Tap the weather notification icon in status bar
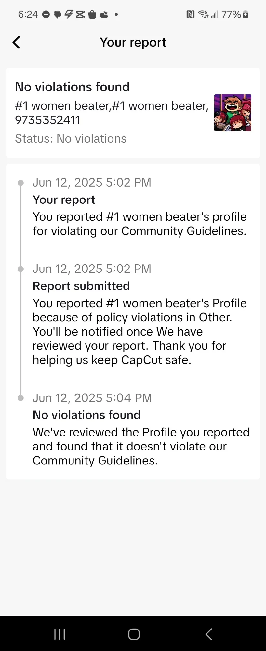The height and width of the screenshot is (651, 266). (104, 14)
